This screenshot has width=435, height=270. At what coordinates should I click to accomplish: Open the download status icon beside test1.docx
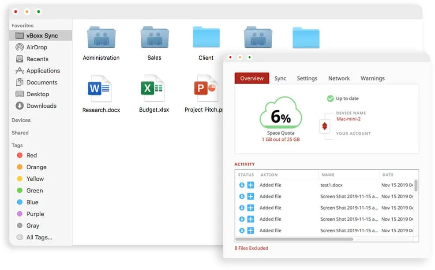(241, 185)
